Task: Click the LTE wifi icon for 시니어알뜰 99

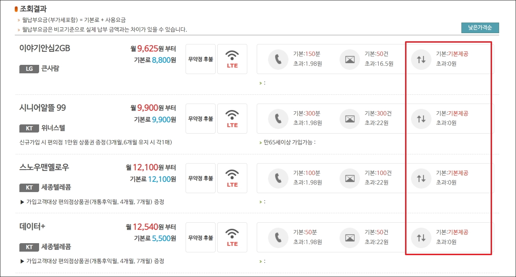Action: click(x=232, y=119)
